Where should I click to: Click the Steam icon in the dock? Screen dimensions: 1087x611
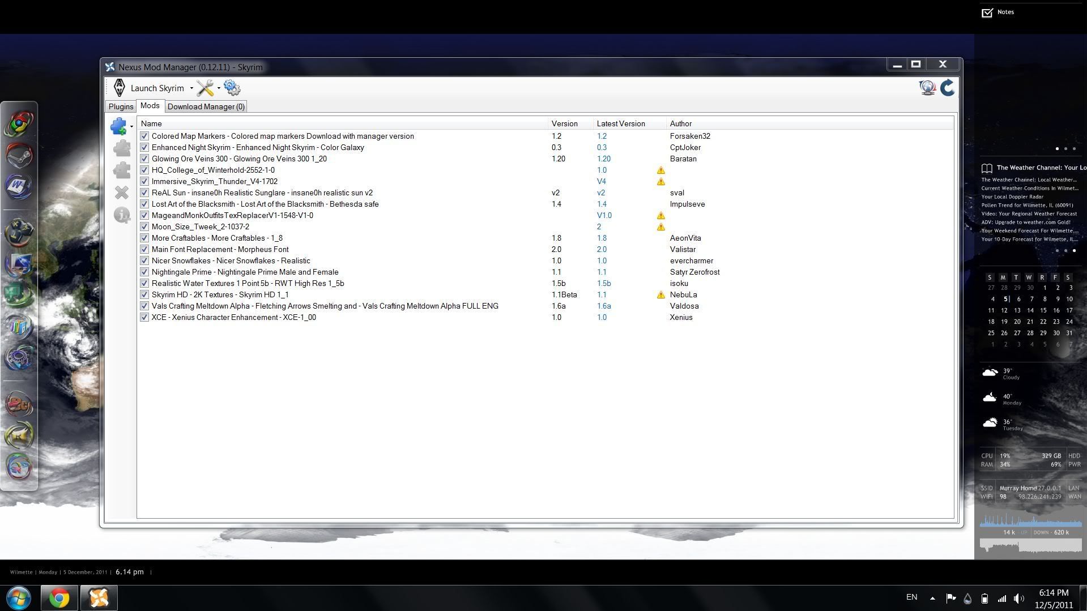click(x=19, y=155)
